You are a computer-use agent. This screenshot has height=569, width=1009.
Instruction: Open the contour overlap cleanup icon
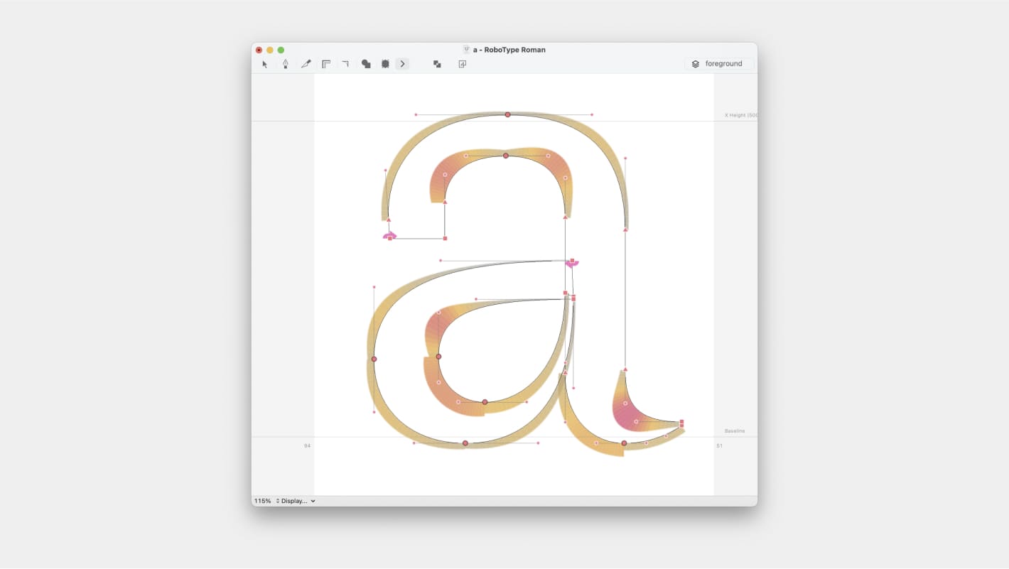[437, 64]
